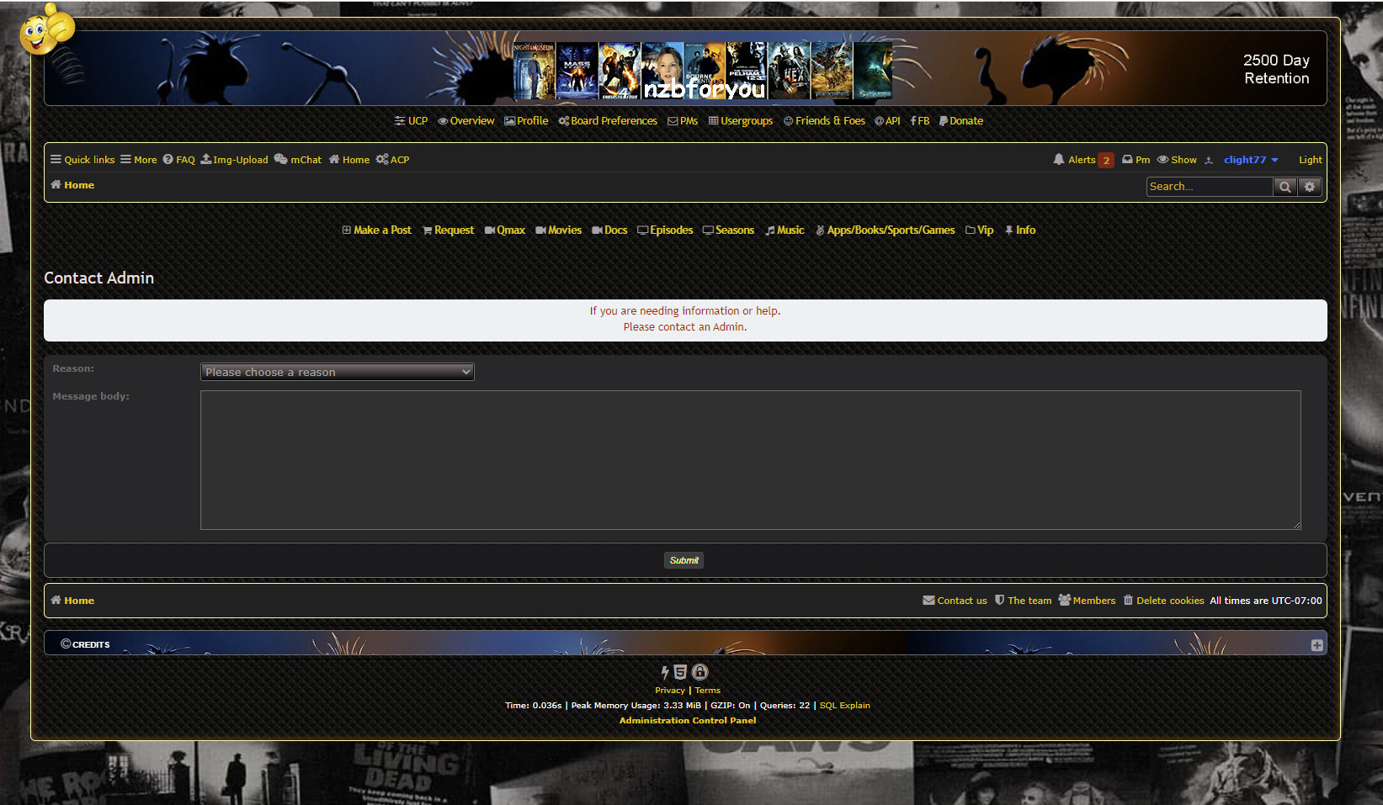Screen dimensions: 1383x805
Task: Open advanced search gear icon
Action: (1309, 187)
